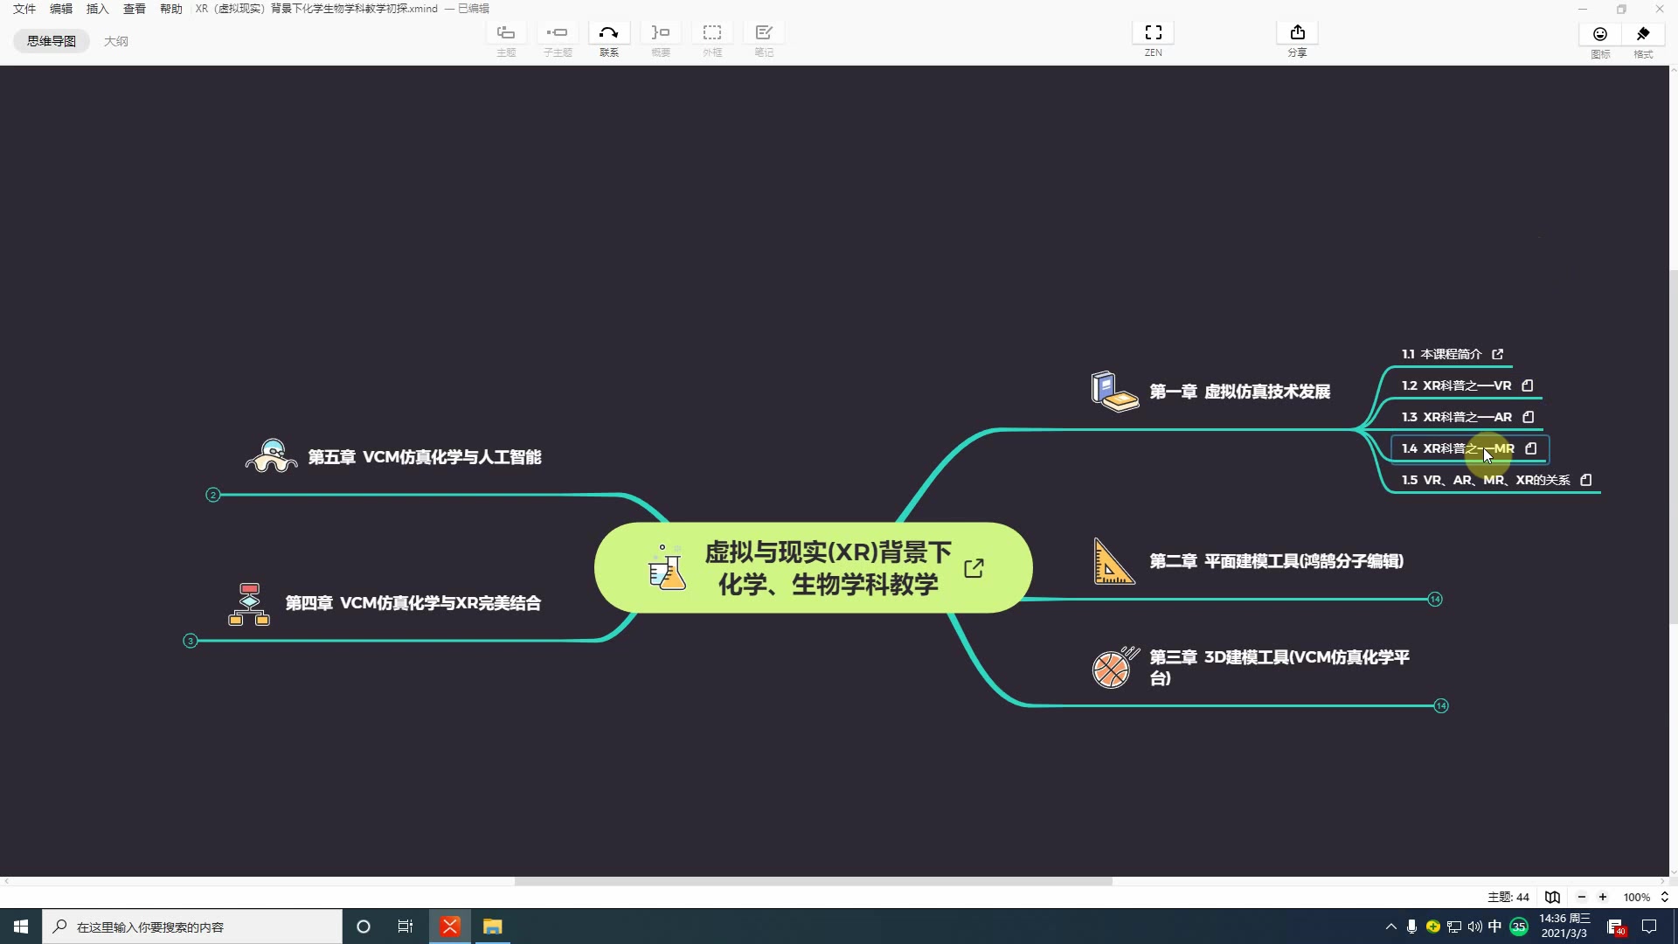Open the 查看 menu

(135, 9)
